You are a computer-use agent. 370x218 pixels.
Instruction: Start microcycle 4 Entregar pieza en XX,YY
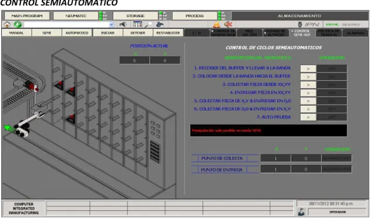pyautogui.click(x=308, y=93)
